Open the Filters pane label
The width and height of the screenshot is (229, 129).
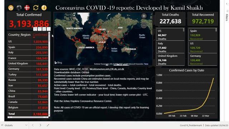point(227,18)
